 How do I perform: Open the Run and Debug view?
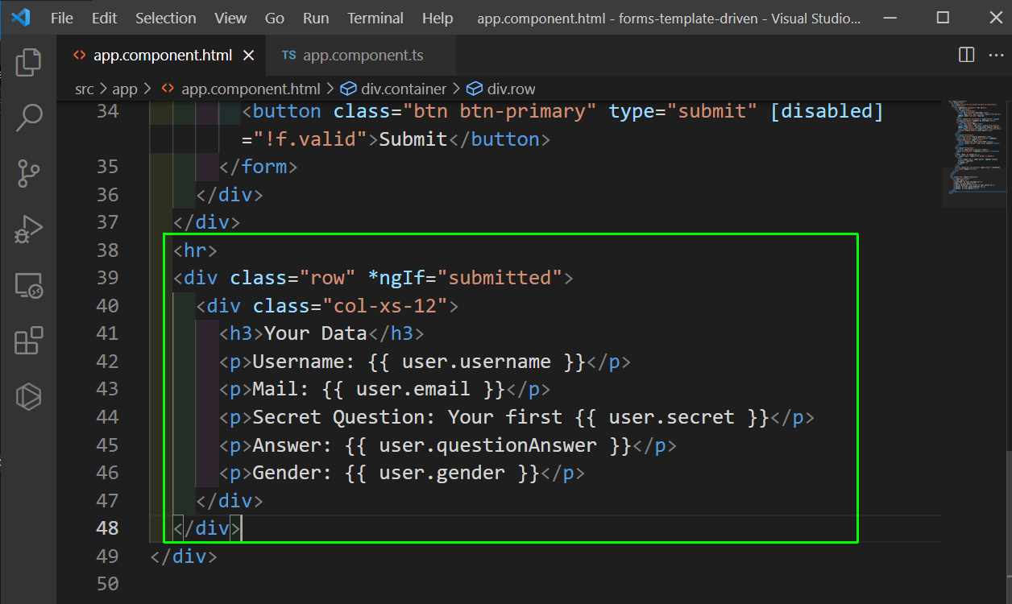(28, 230)
